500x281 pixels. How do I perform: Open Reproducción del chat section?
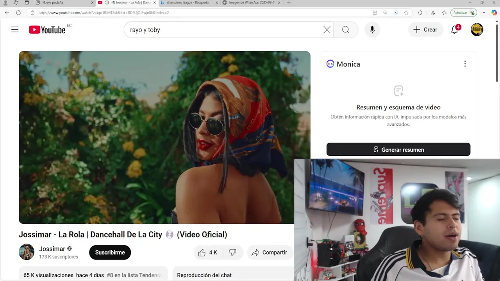point(204,275)
